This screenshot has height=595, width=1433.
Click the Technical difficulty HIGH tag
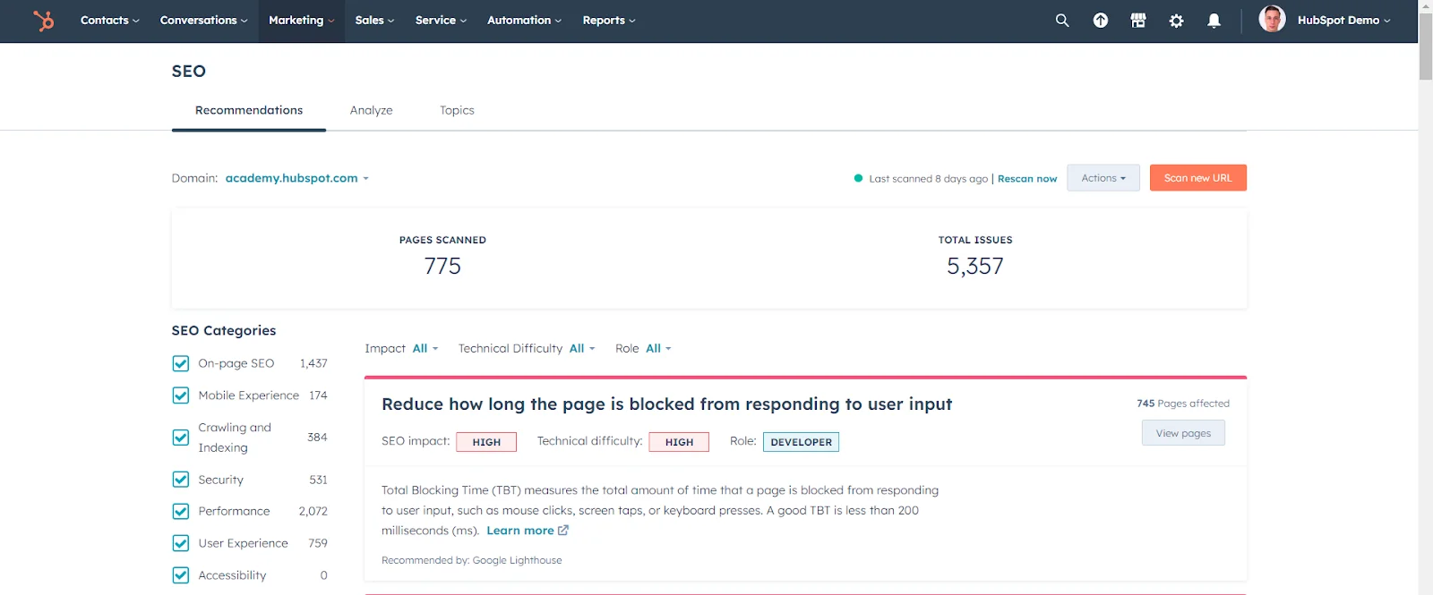[x=679, y=442]
